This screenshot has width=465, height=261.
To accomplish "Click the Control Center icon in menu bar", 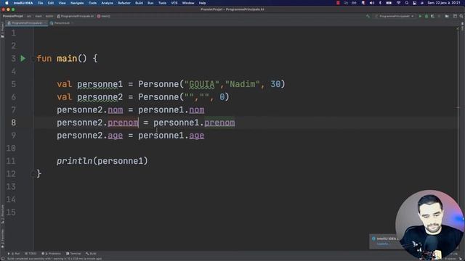I will 415,3.
